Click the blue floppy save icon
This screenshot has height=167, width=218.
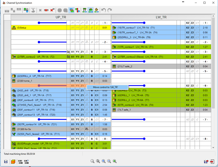pos(6,162)
